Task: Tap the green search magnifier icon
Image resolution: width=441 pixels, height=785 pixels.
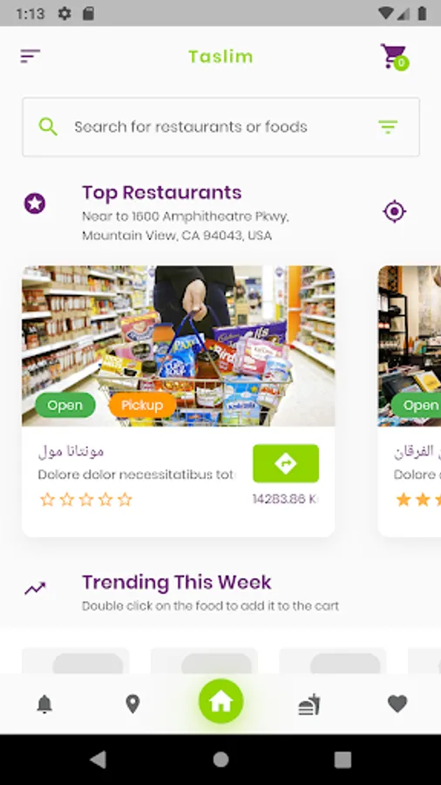Action: (48, 126)
